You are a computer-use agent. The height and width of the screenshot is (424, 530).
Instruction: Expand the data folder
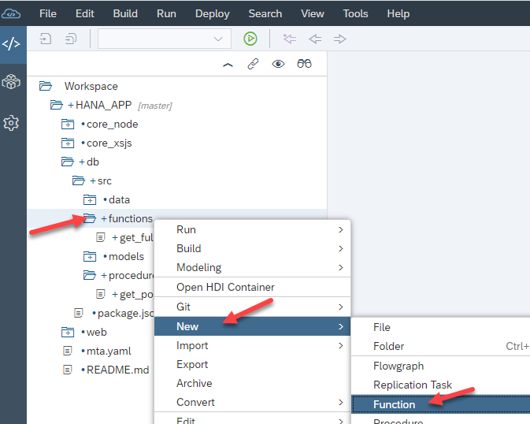tap(90, 199)
